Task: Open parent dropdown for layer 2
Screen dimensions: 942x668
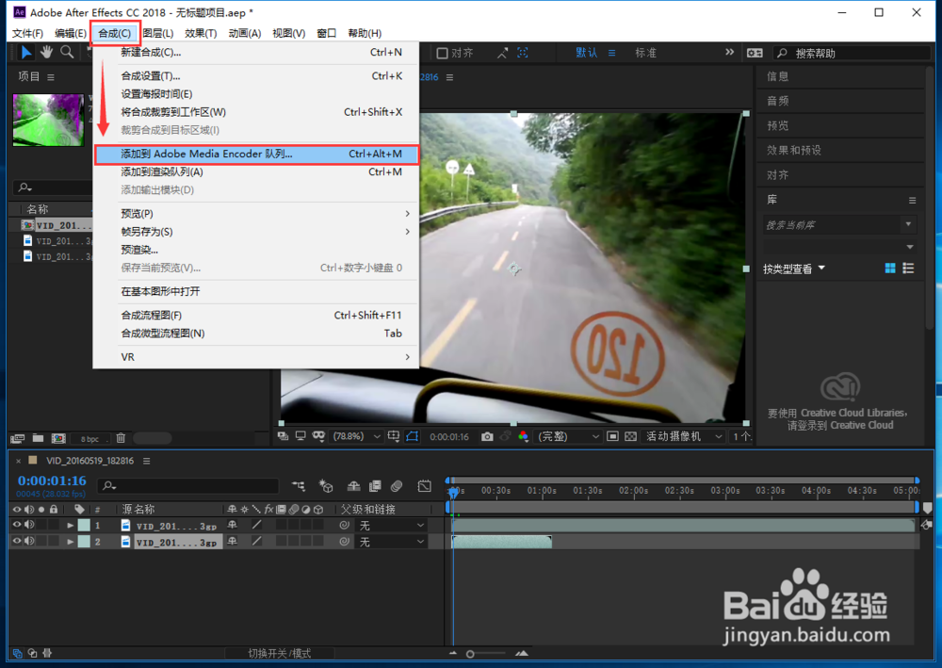Action: [x=391, y=542]
